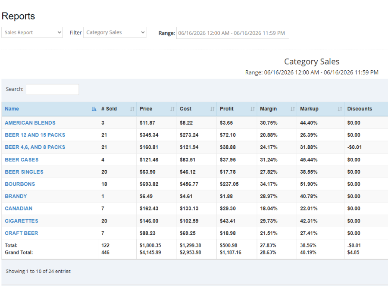This screenshot has width=388, height=291.
Task: Select the $4.85 grand total discounts
Action: pyautogui.click(x=353, y=252)
